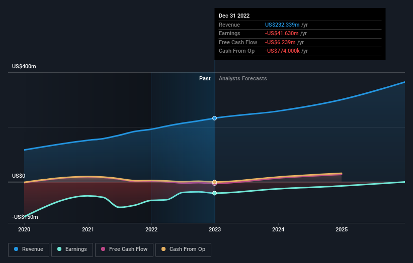Viewport: 413px width, 263px height.
Task: Click the Cash From Op label in tooltip
Action: 237,51
